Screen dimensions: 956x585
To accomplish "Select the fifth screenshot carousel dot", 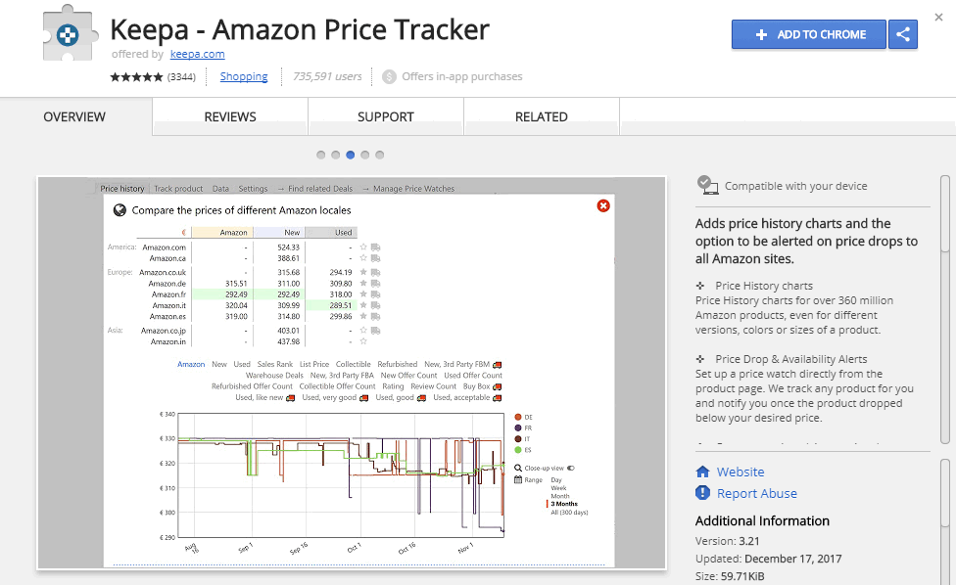I will click(379, 155).
